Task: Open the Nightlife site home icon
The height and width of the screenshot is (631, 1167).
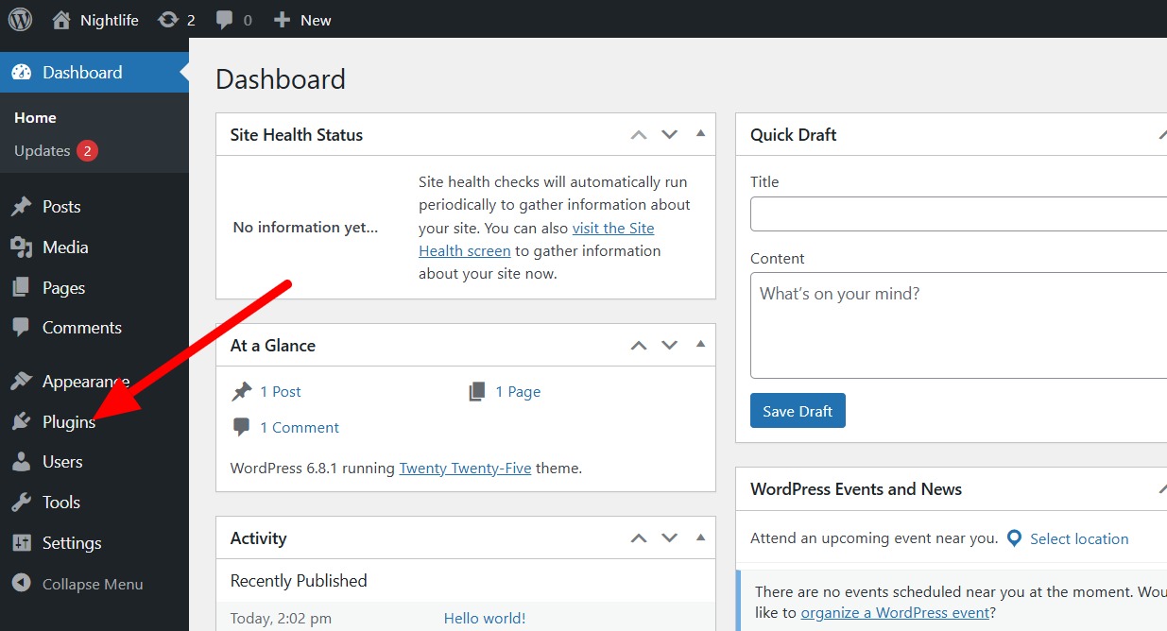Action: pyautogui.click(x=61, y=20)
